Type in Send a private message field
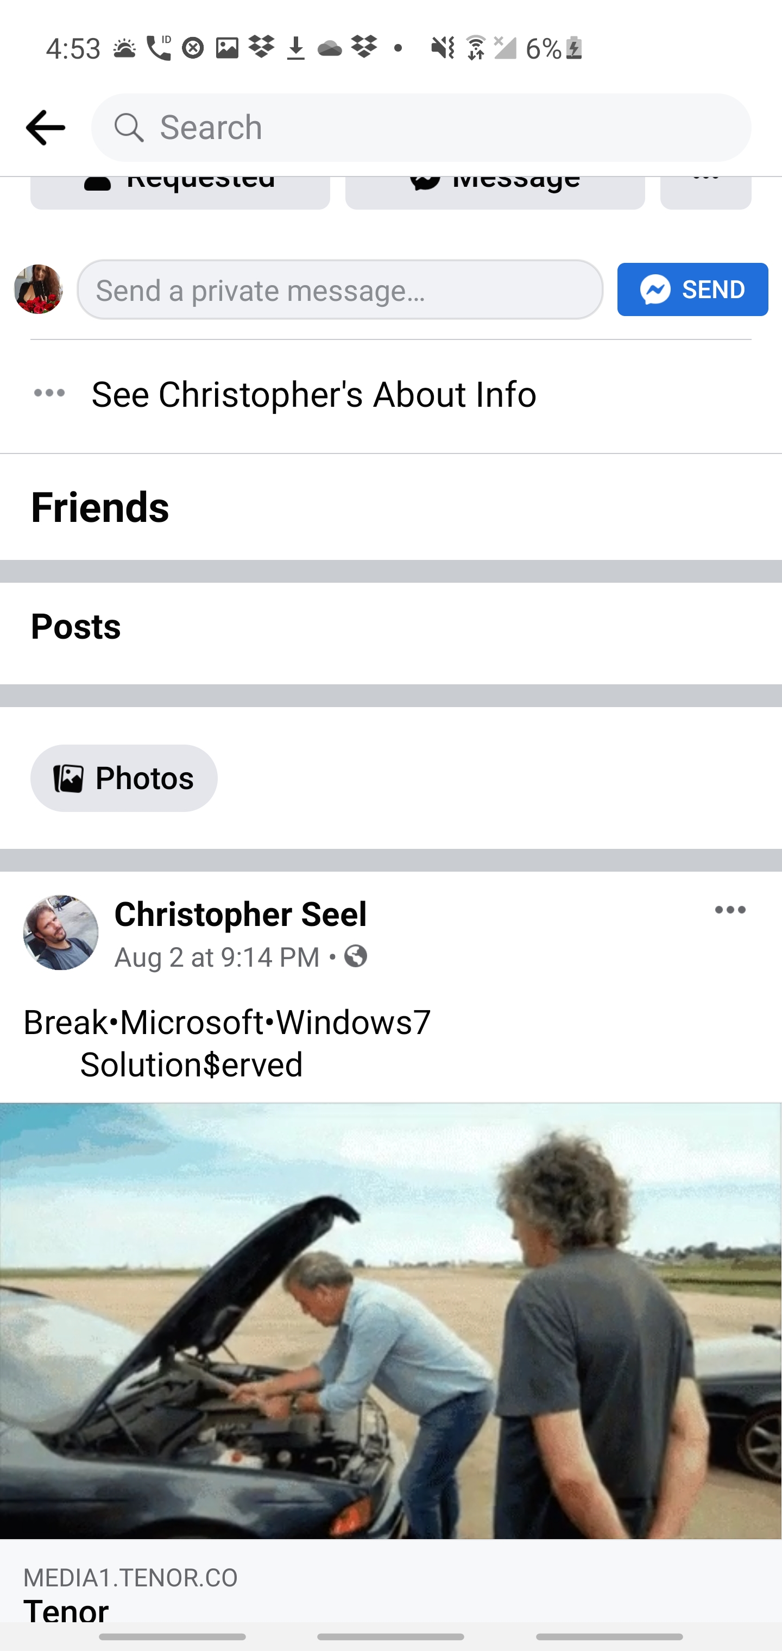Screen dimensions: 782x1651 tap(340, 289)
